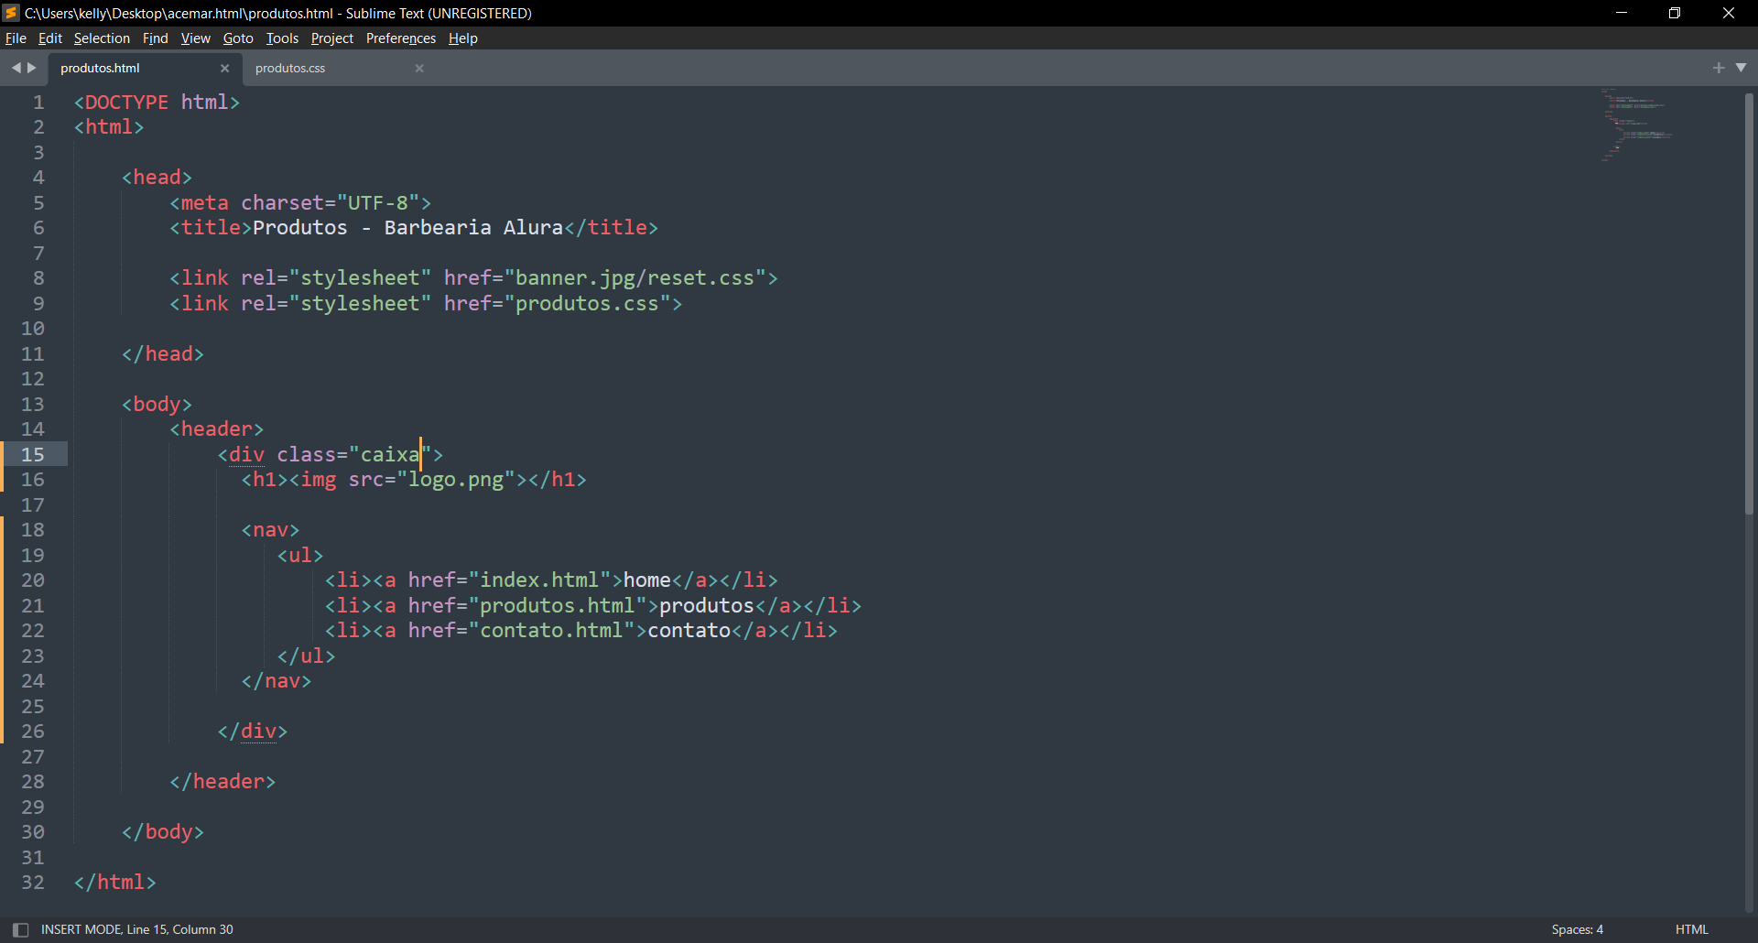
Task: Open the Help menu
Action: click(463, 38)
